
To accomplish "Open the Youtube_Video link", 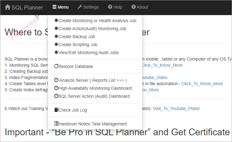I will (155, 78).
